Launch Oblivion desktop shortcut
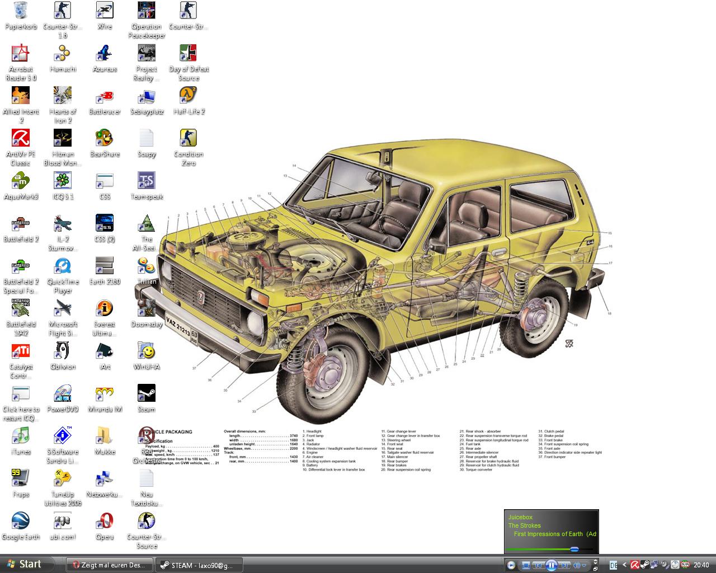The width and height of the screenshot is (716, 573). pos(63,356)
